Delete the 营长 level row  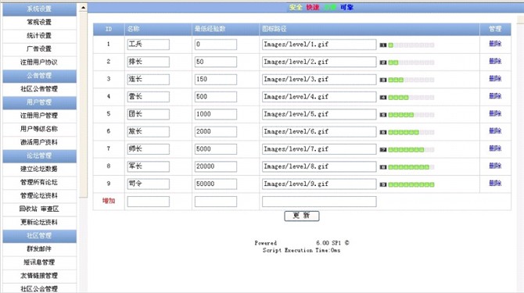point(495,96)
